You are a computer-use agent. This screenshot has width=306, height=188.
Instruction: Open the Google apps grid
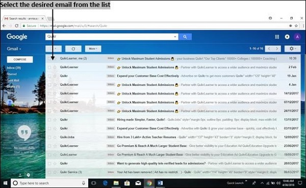click(x=277, y=37)
